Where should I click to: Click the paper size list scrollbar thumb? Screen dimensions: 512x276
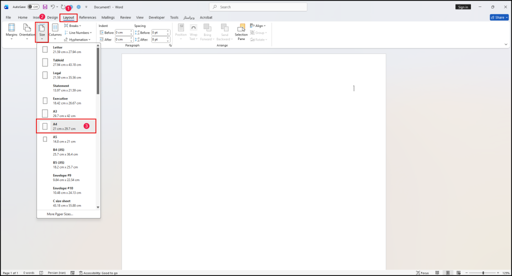[x=98, y=70]
